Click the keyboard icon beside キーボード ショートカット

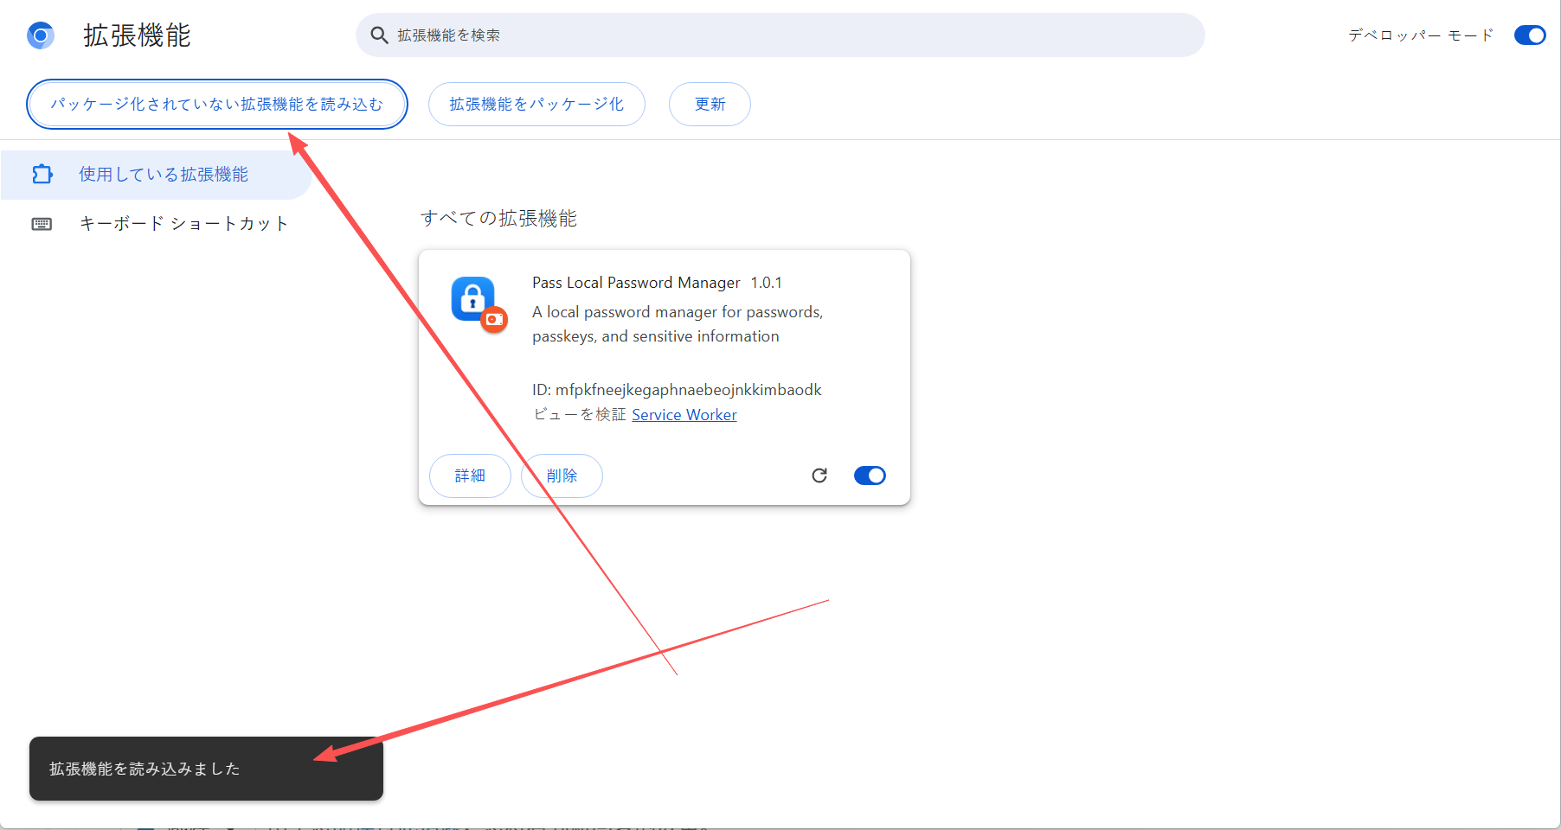42,224
